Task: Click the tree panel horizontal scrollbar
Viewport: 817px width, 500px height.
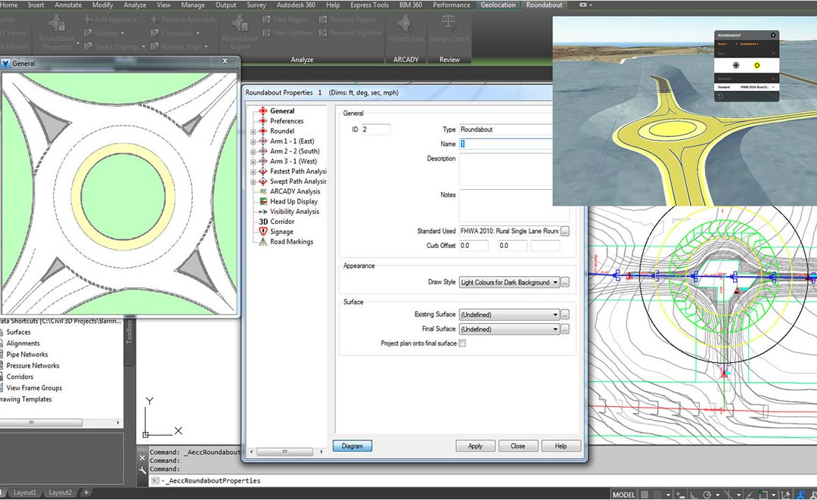Action: click(286, 452)
